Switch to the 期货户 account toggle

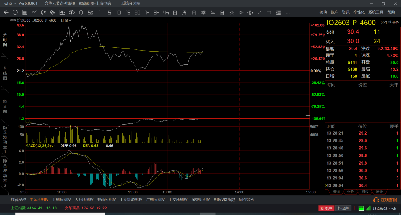pos(326,208)
